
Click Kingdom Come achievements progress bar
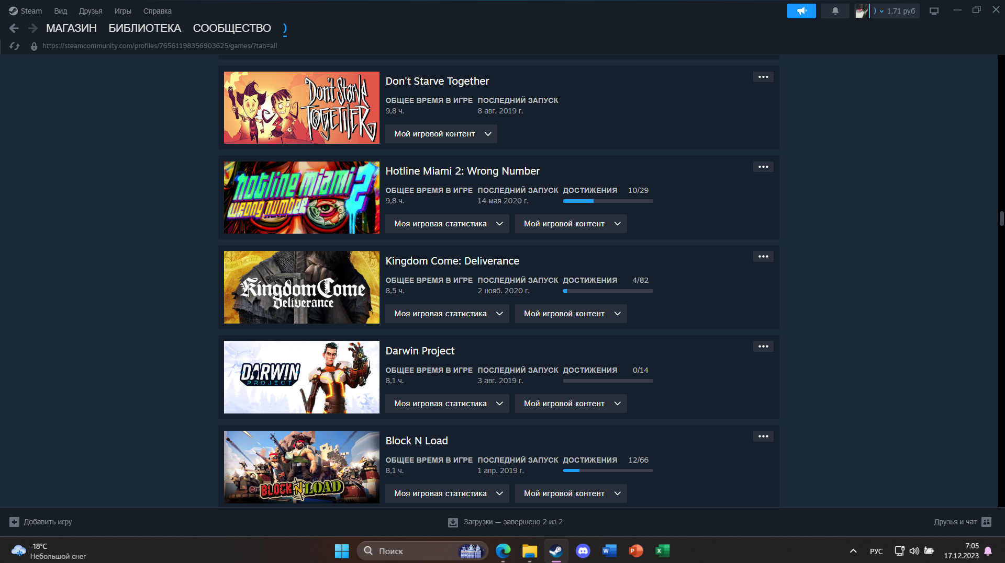pos(608,291)
